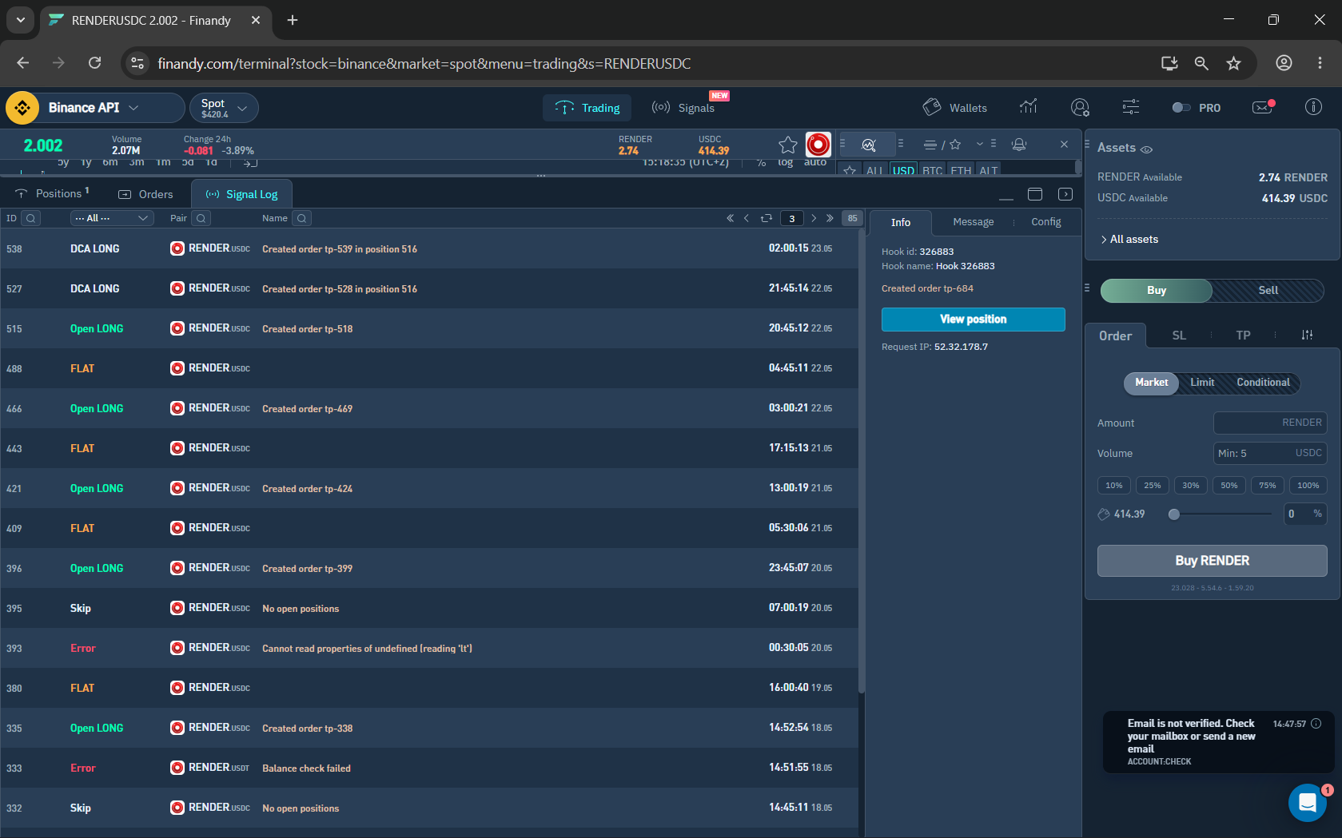The width and height of the screenshot is (1342, 838).
Task: Toggle the log chart scale
Action: (x=785, y=162)
